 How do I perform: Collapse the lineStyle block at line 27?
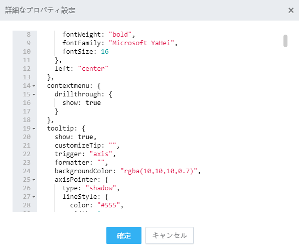click(x=34, y=197)
